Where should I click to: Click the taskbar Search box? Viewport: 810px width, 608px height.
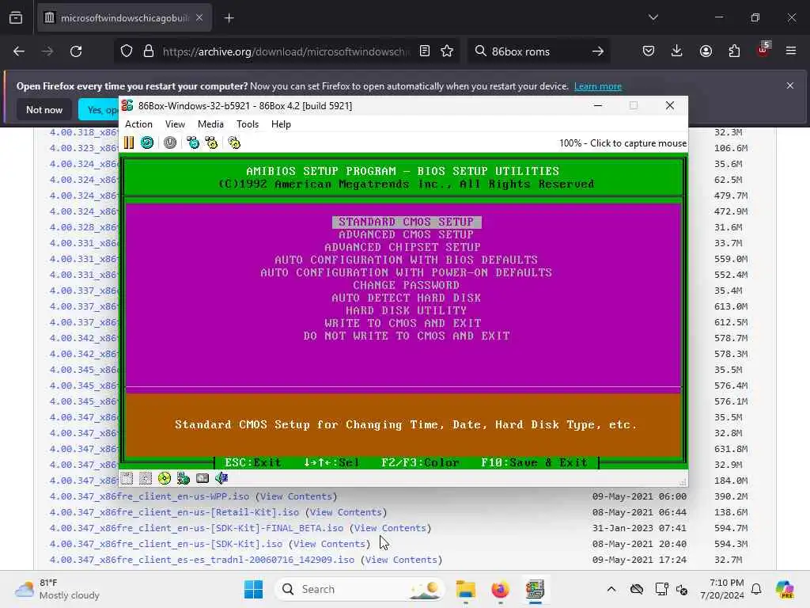[x=360, y=589]
